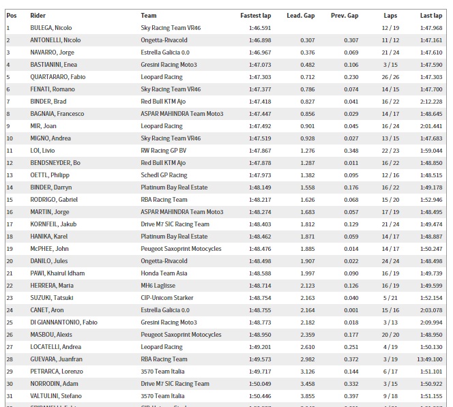Click the Last lap column header
Screen dimensions: 453x407
430,15
